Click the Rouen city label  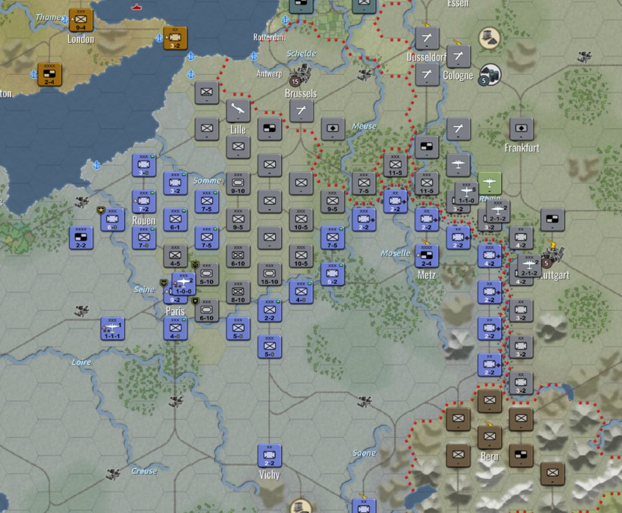click(x=143, y=221)
